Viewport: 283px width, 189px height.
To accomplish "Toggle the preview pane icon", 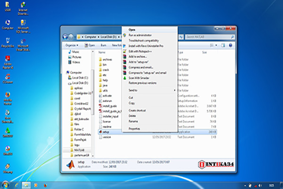I will 223,45.
